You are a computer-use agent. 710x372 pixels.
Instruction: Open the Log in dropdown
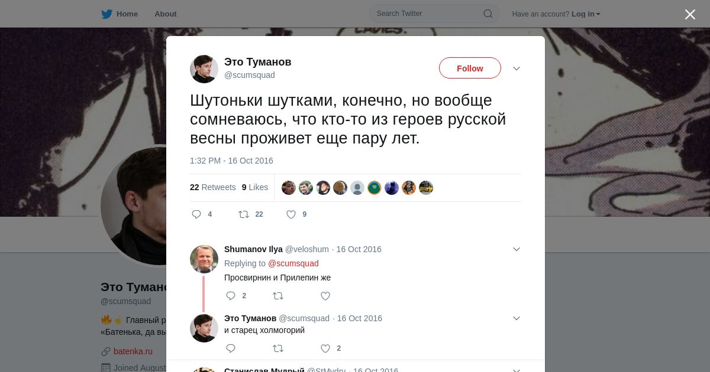(x=586, y=14)
